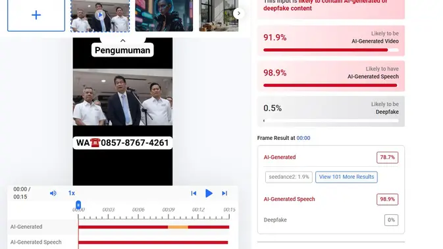Click the 91.9% AI-Generated Video card
The height and width of the screenshot is (249, 443).
pyautogui.click(x=331, y=41)
